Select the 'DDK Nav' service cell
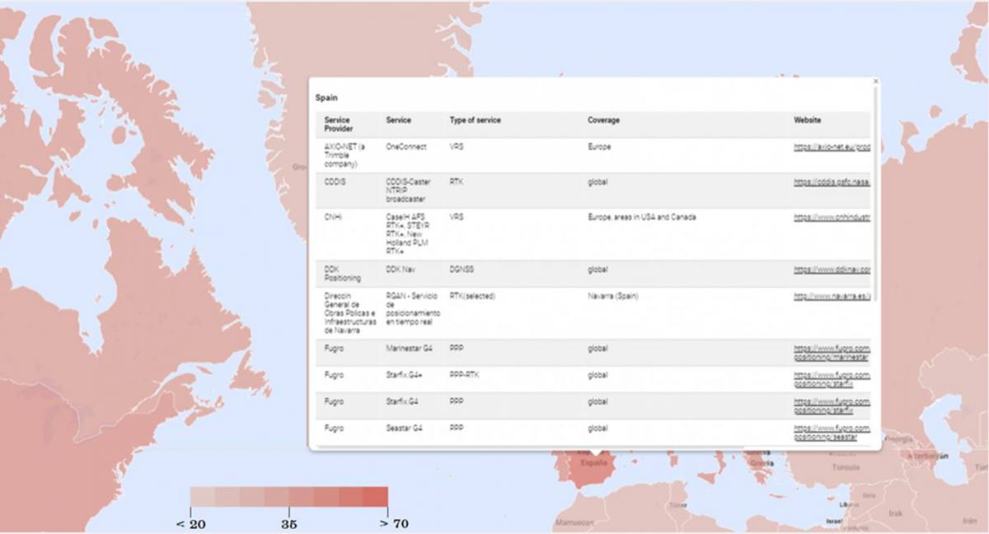989x534 pixels. tap(401, 269)
